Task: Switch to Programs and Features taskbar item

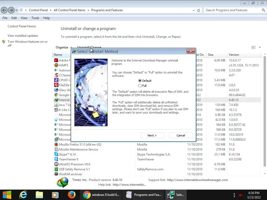Action: pyautogui.click(x=144, y=195)
